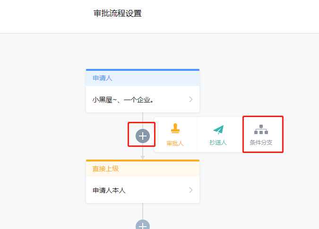Expand the 直接上级 node chevron arrow
Viewport: 319px width, 229px height.
pos(190,190)
